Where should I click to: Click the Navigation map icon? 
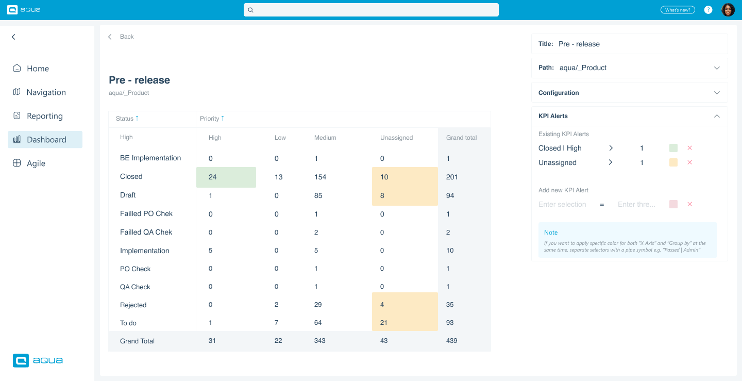tap(17, 92)
